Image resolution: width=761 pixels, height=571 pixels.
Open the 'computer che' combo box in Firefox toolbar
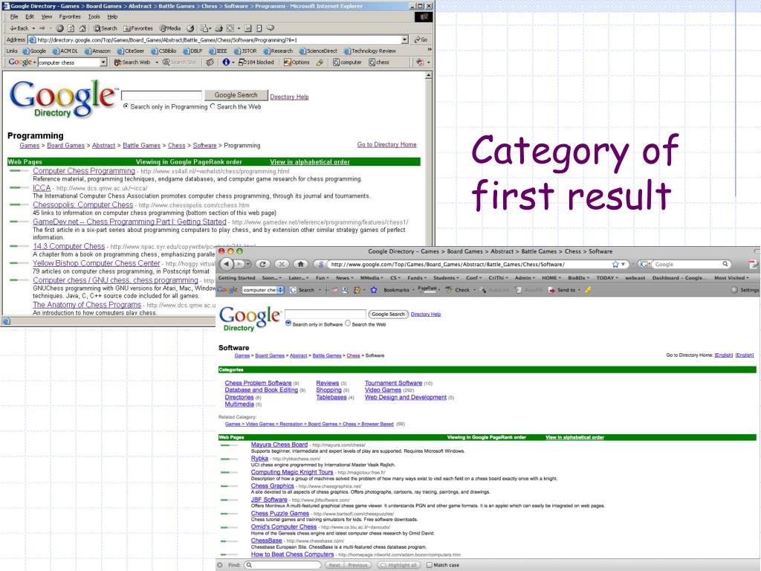click(x=262, y=290)
